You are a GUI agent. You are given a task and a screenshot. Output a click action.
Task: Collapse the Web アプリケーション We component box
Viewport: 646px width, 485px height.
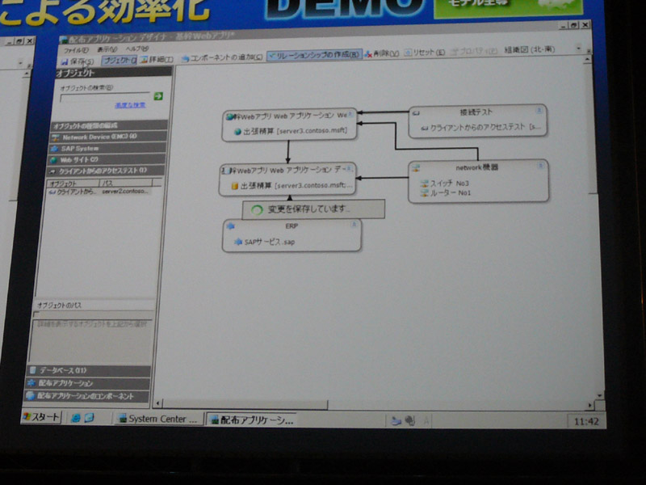tap(350, 114)
